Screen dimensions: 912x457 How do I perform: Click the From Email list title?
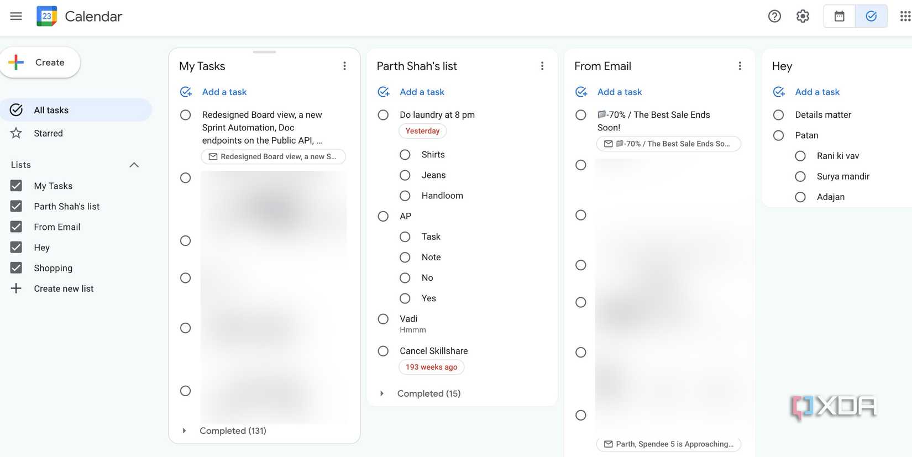[x=602, y=66]
